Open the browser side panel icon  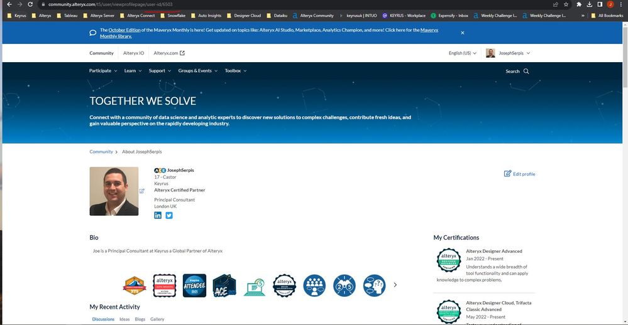600,4
